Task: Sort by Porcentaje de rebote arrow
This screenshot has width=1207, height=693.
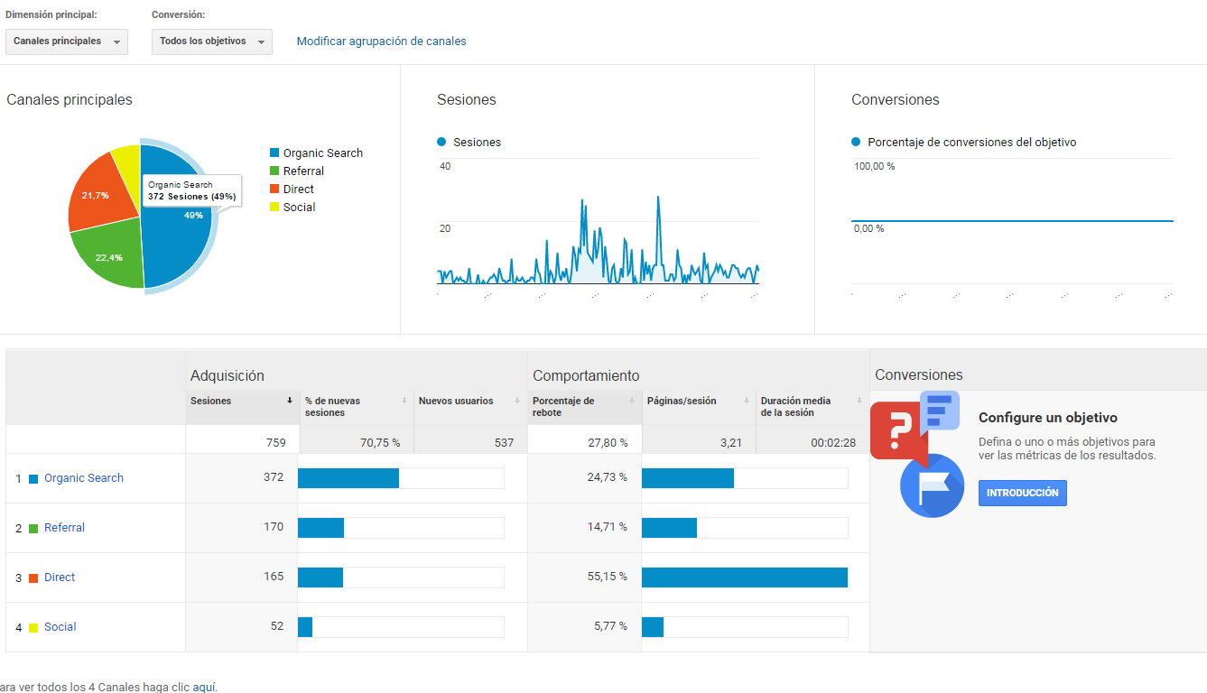Action: click(x=632, y=401)
